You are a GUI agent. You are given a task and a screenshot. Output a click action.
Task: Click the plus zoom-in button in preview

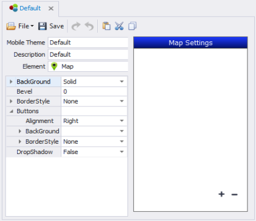221,194
